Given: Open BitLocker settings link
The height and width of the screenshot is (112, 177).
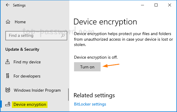Looking at the screenshot, I should click(90, 104).
